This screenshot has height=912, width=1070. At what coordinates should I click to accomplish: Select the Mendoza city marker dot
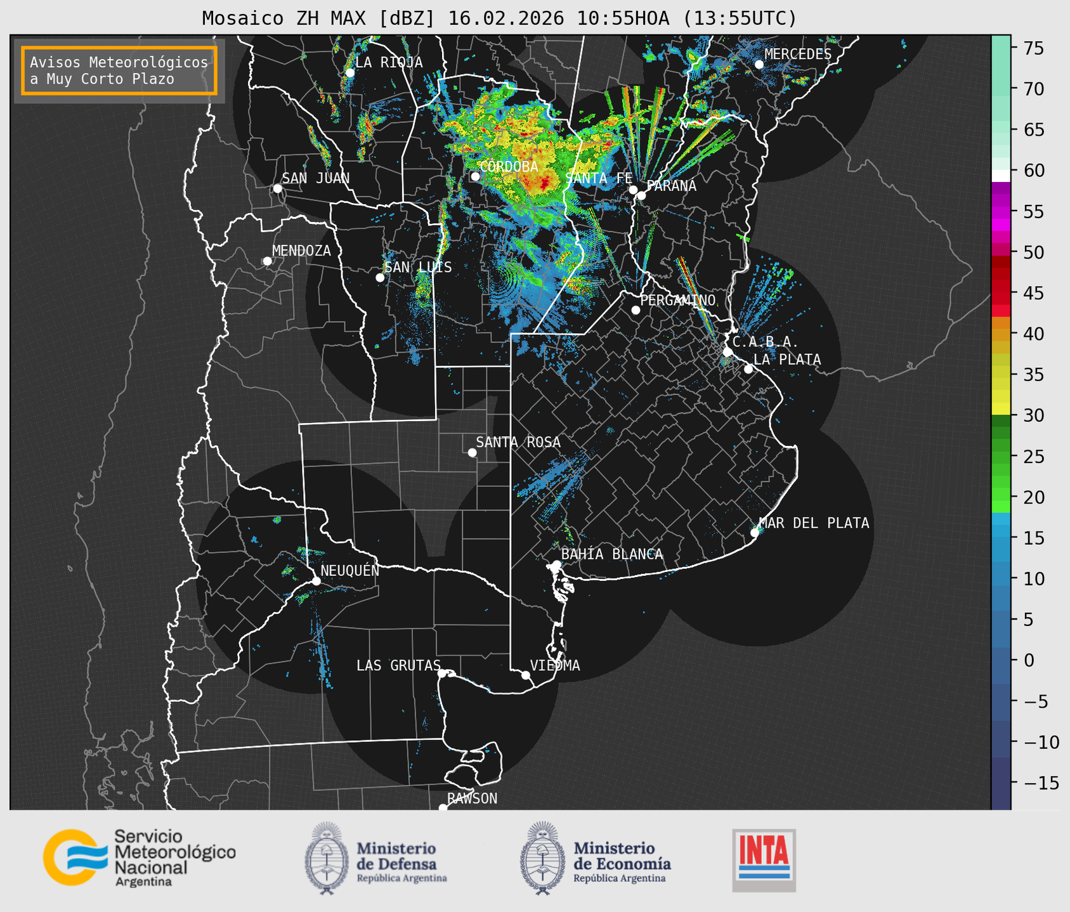click(268, 261)
